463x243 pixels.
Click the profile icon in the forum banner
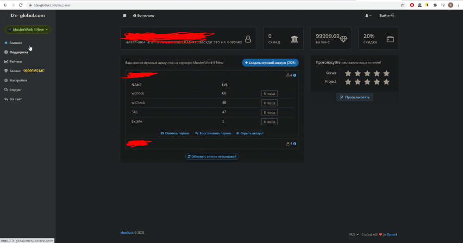[x=248, y=39]
